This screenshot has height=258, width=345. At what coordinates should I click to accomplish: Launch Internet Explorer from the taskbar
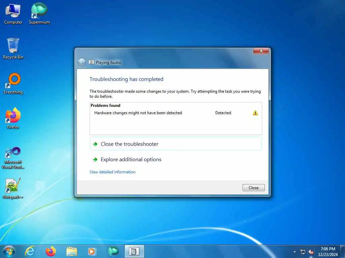pyautogui.click(x=30, y=251)
